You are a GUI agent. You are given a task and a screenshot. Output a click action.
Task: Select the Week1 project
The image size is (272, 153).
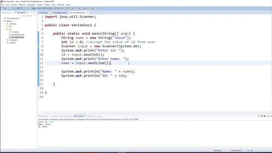click(x=9, y=21)
